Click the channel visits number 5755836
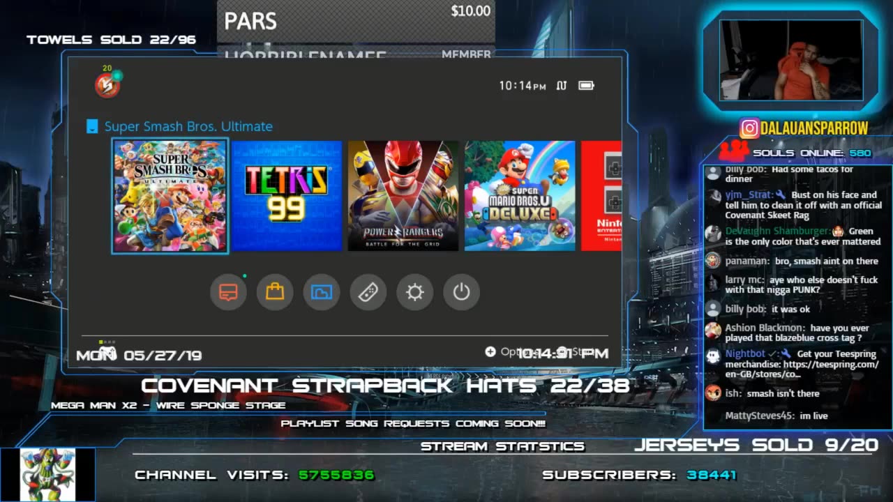 click(337, 475)
